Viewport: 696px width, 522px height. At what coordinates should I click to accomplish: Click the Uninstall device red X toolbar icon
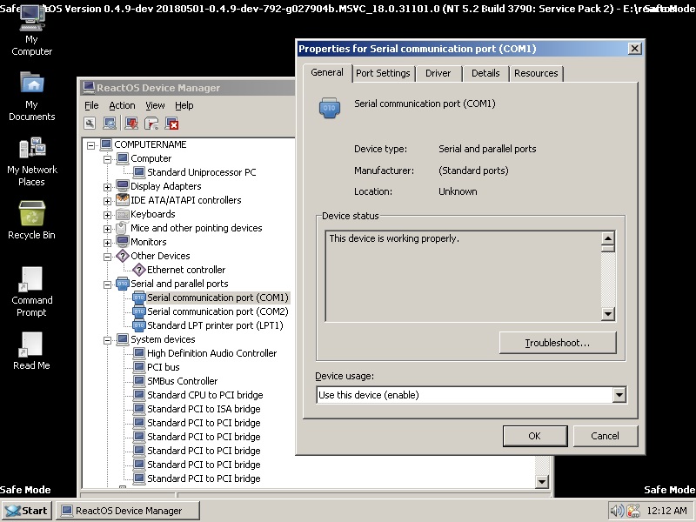(x=171, y=124)
